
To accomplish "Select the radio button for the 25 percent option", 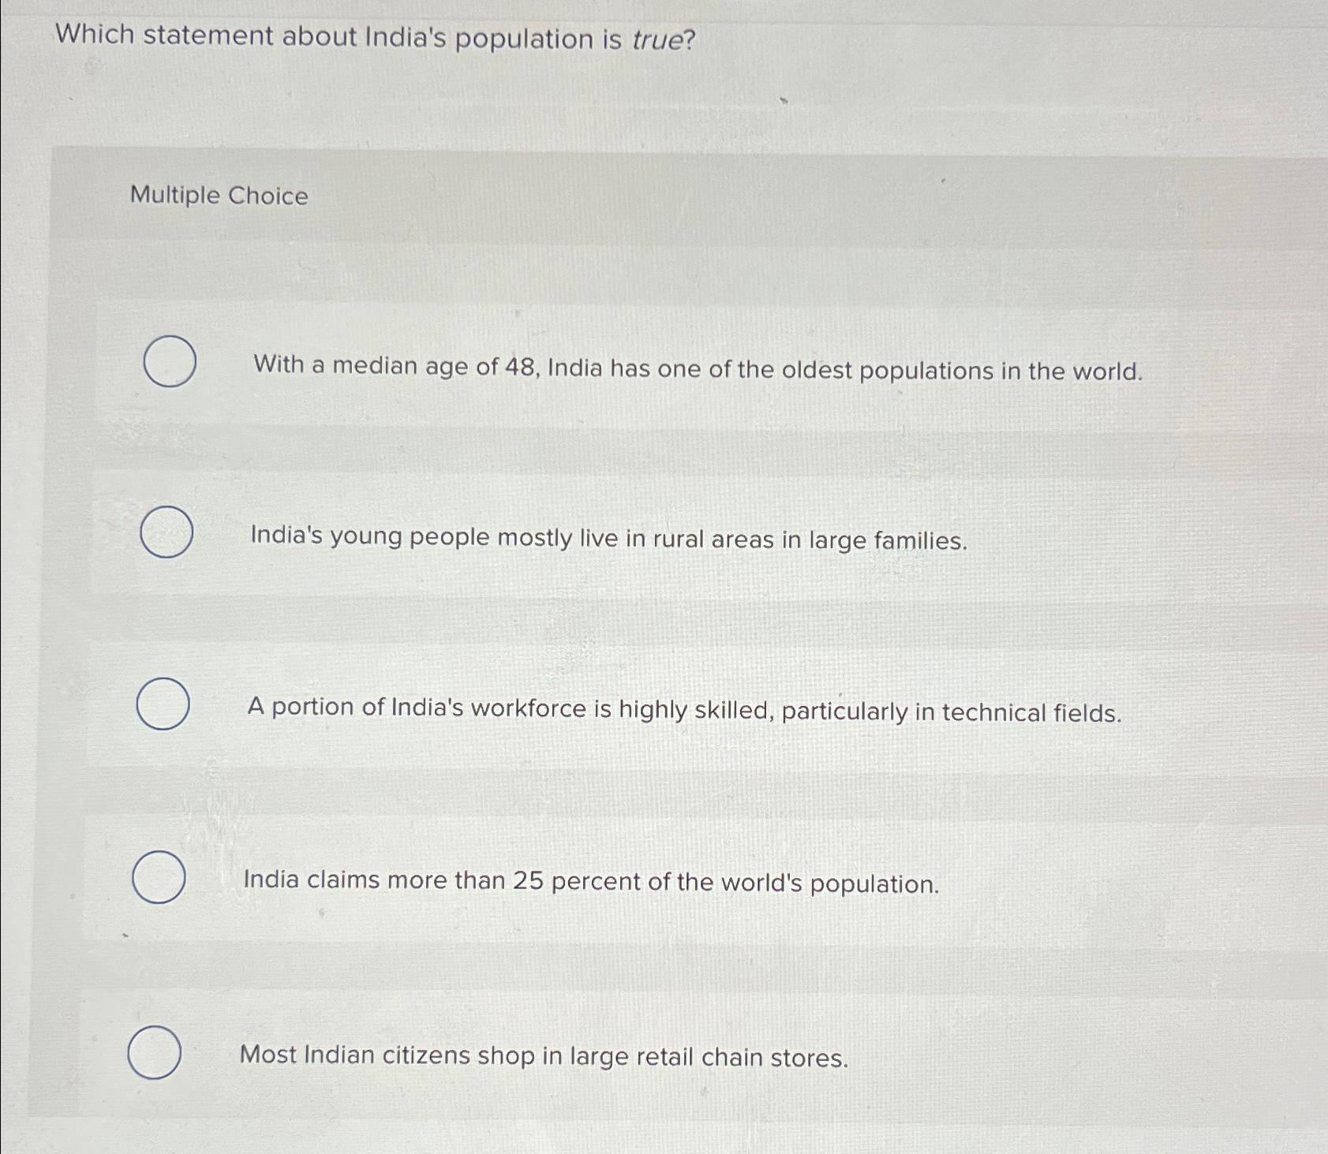I will [x=160, y=876].
